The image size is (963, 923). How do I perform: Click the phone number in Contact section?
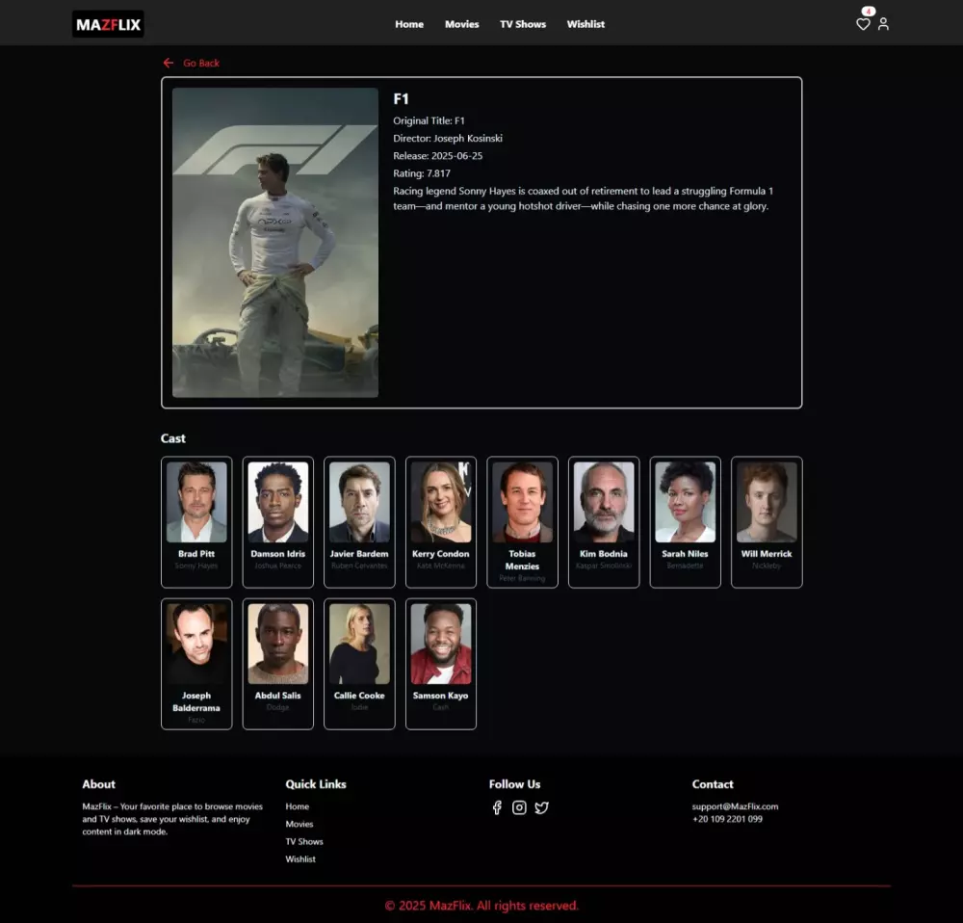click(728, 818)
